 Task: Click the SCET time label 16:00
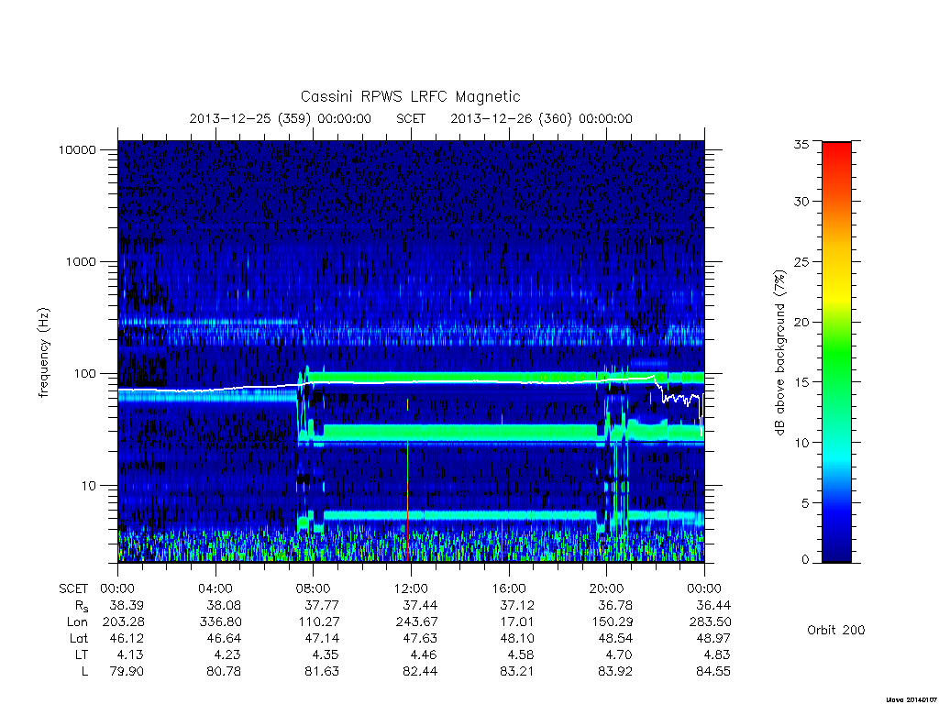pos(509,588)
